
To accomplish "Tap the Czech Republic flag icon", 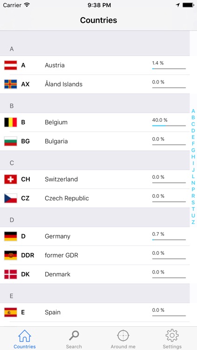I will tap(10, 198).
